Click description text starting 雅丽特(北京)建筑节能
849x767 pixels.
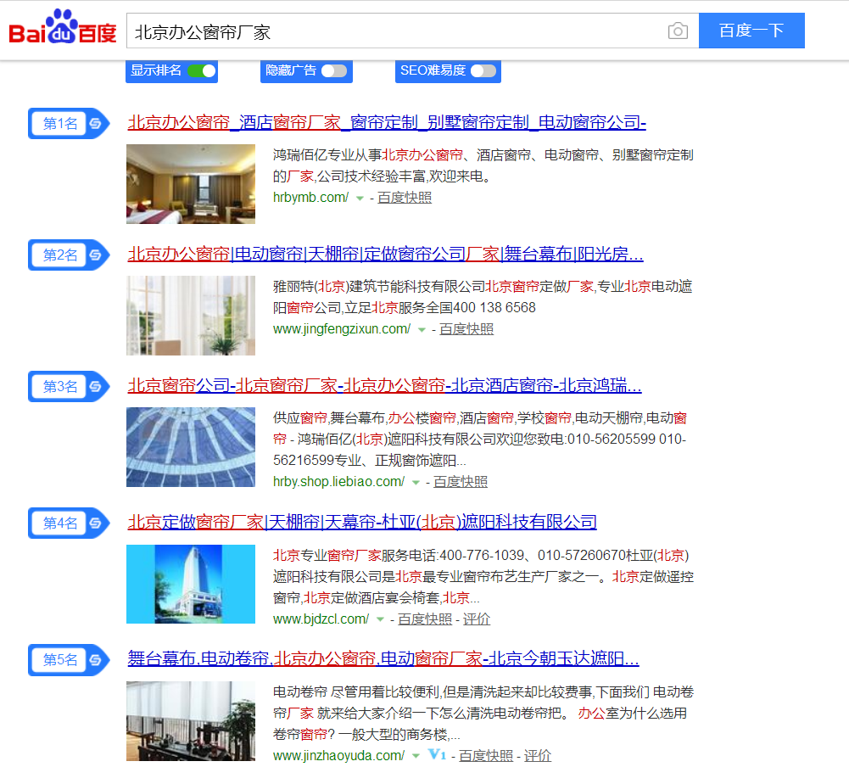pyautogui.click(x=483, y=297)
